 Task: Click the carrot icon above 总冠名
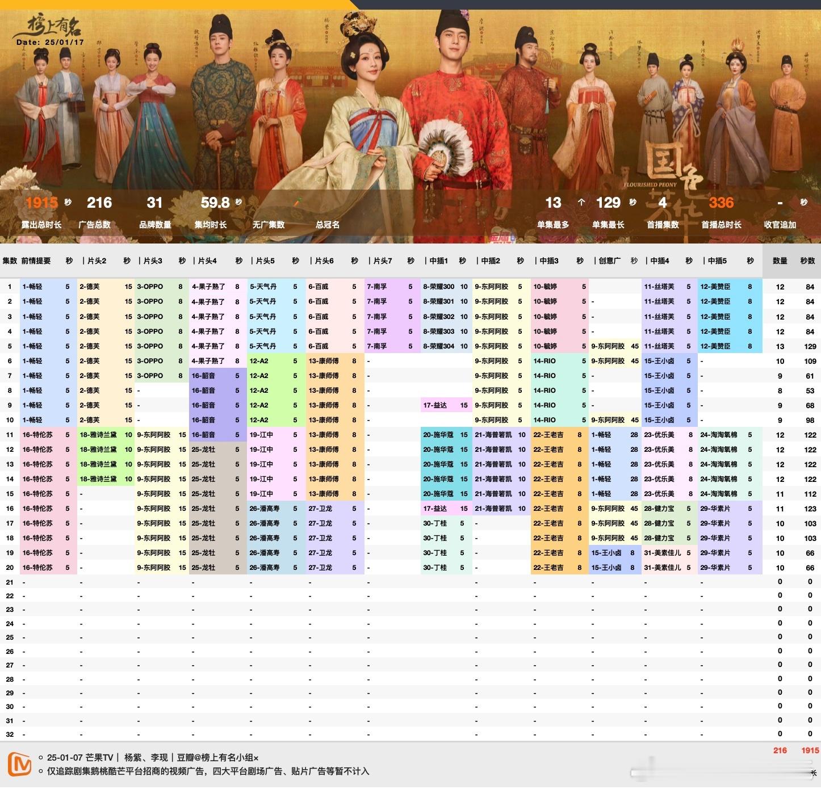coord(299,202)
